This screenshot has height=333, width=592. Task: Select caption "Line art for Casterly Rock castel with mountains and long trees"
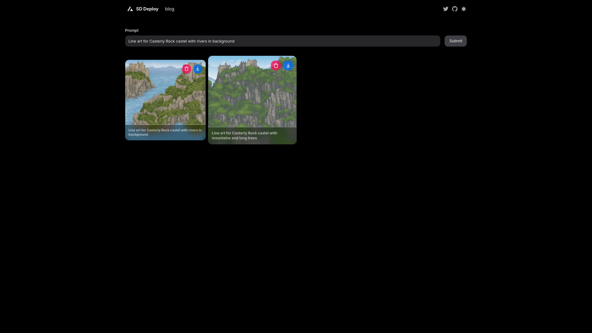[x=244, y=136]
